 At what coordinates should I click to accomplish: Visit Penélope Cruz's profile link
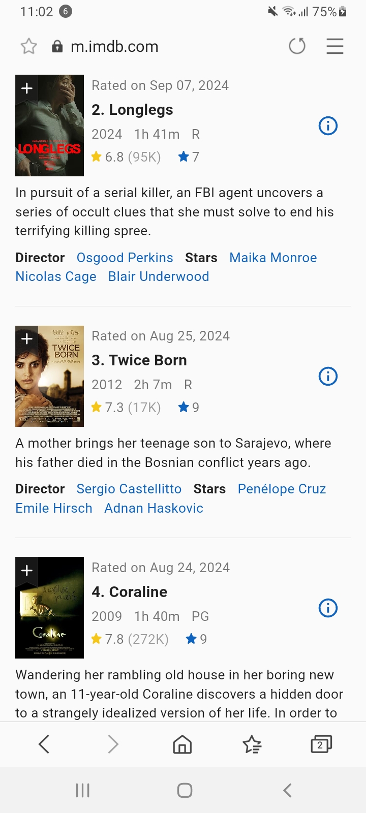pyautogui.click(x=282, y=489)
